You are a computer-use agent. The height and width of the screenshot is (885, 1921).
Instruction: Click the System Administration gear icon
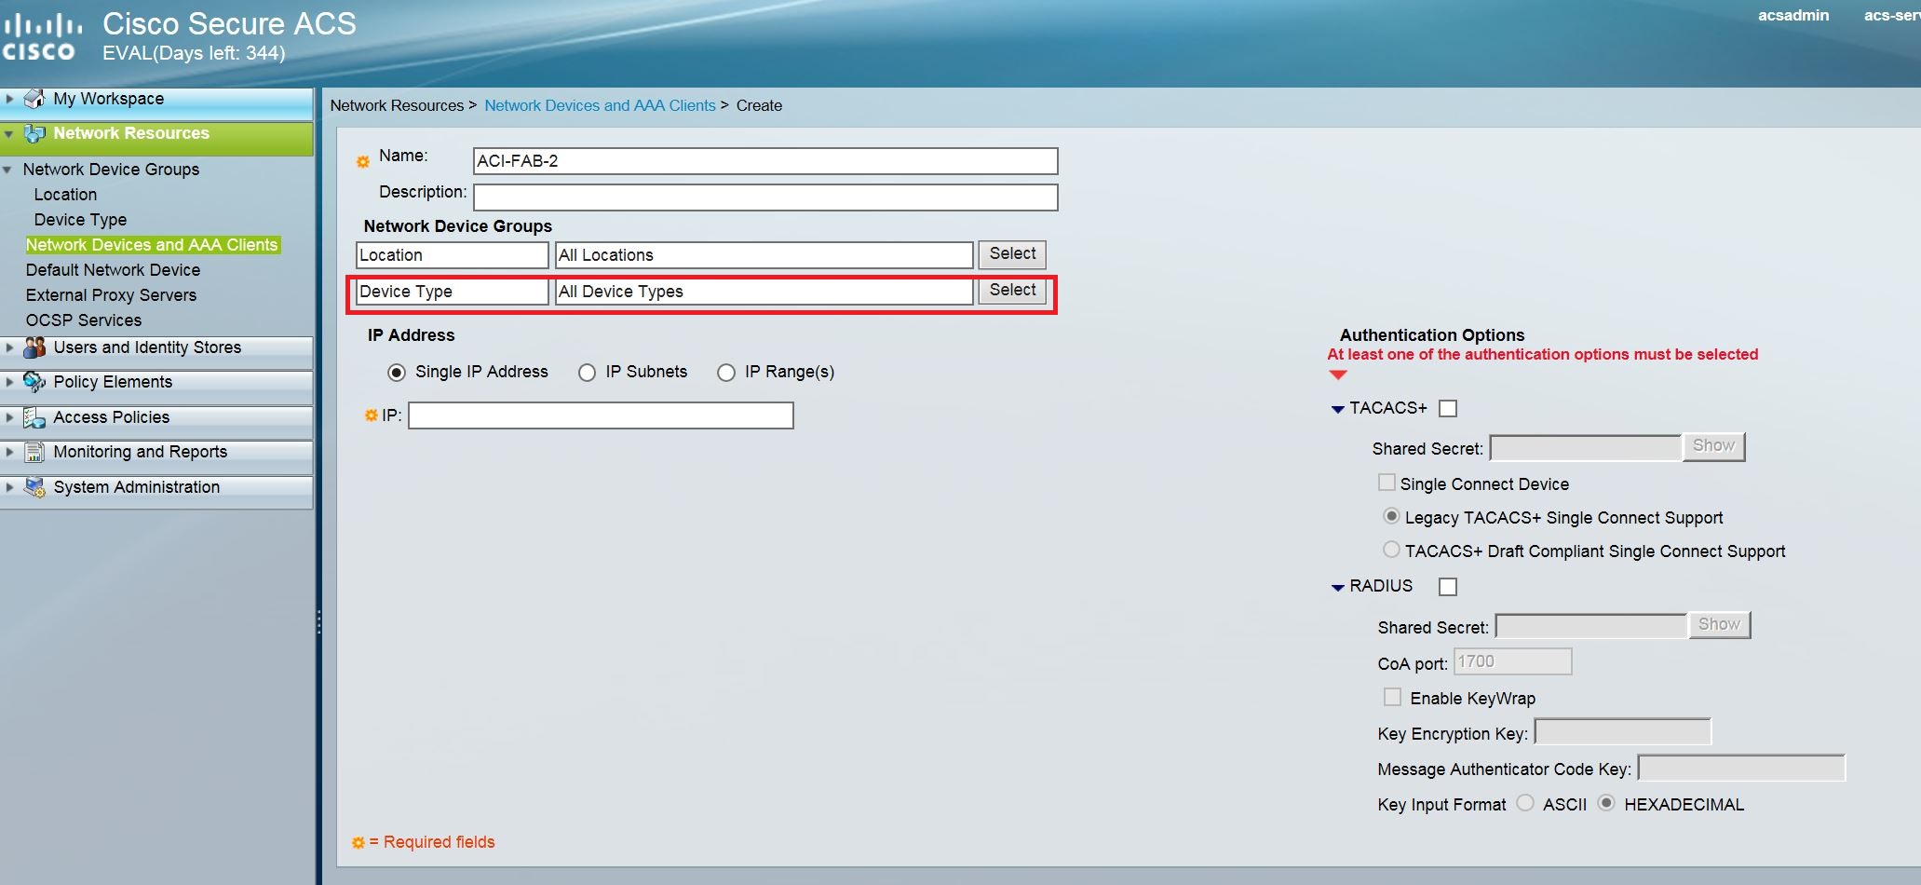coord(34,486)
